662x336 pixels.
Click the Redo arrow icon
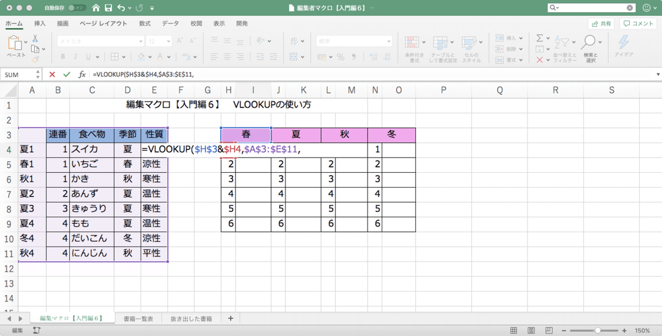pos(140,8)
